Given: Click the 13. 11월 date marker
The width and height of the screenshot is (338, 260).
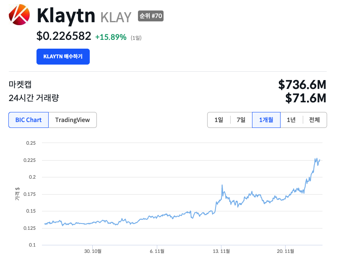Looking at the screenshot, I should pyautogui.click(x=221, y=251).
